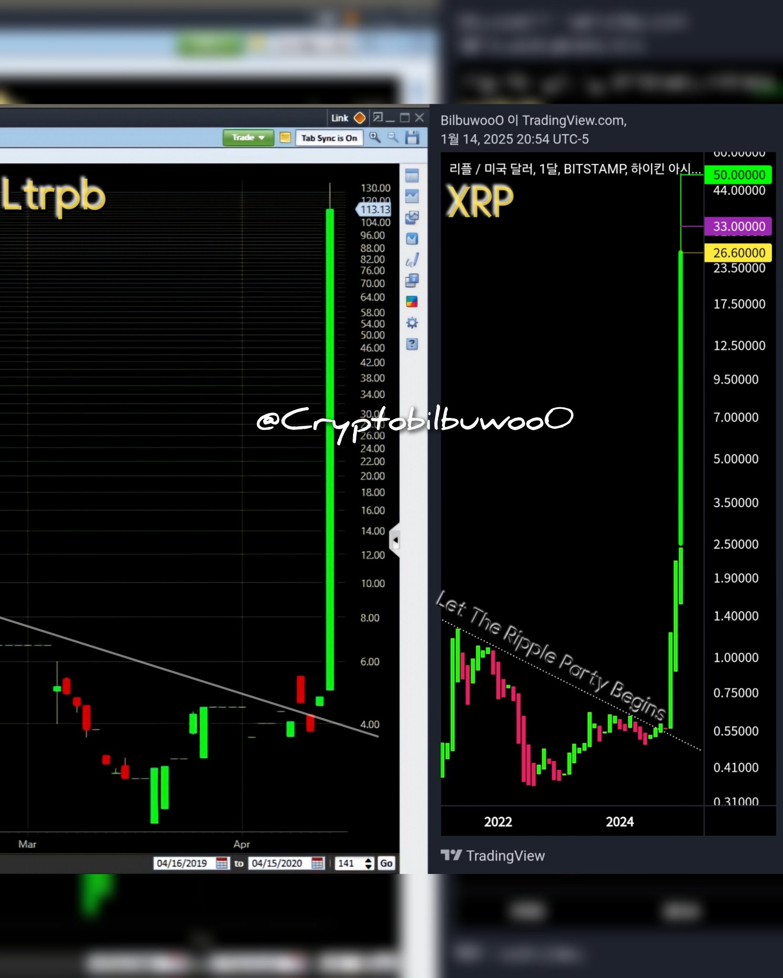Click the 2022 time axis label
Screen dimensions: 783x978
(x=498, y=821)
